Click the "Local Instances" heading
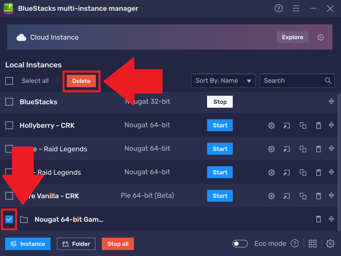 pyautogui.click(x=33, y=65)
